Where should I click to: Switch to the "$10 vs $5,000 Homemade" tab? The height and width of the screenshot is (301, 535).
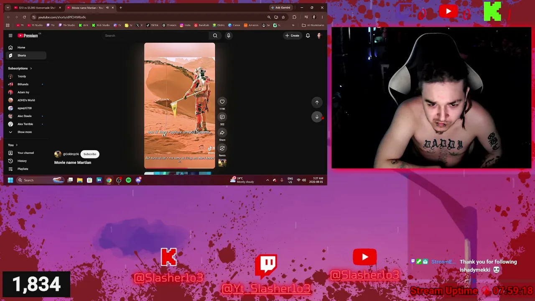(37, 8)
